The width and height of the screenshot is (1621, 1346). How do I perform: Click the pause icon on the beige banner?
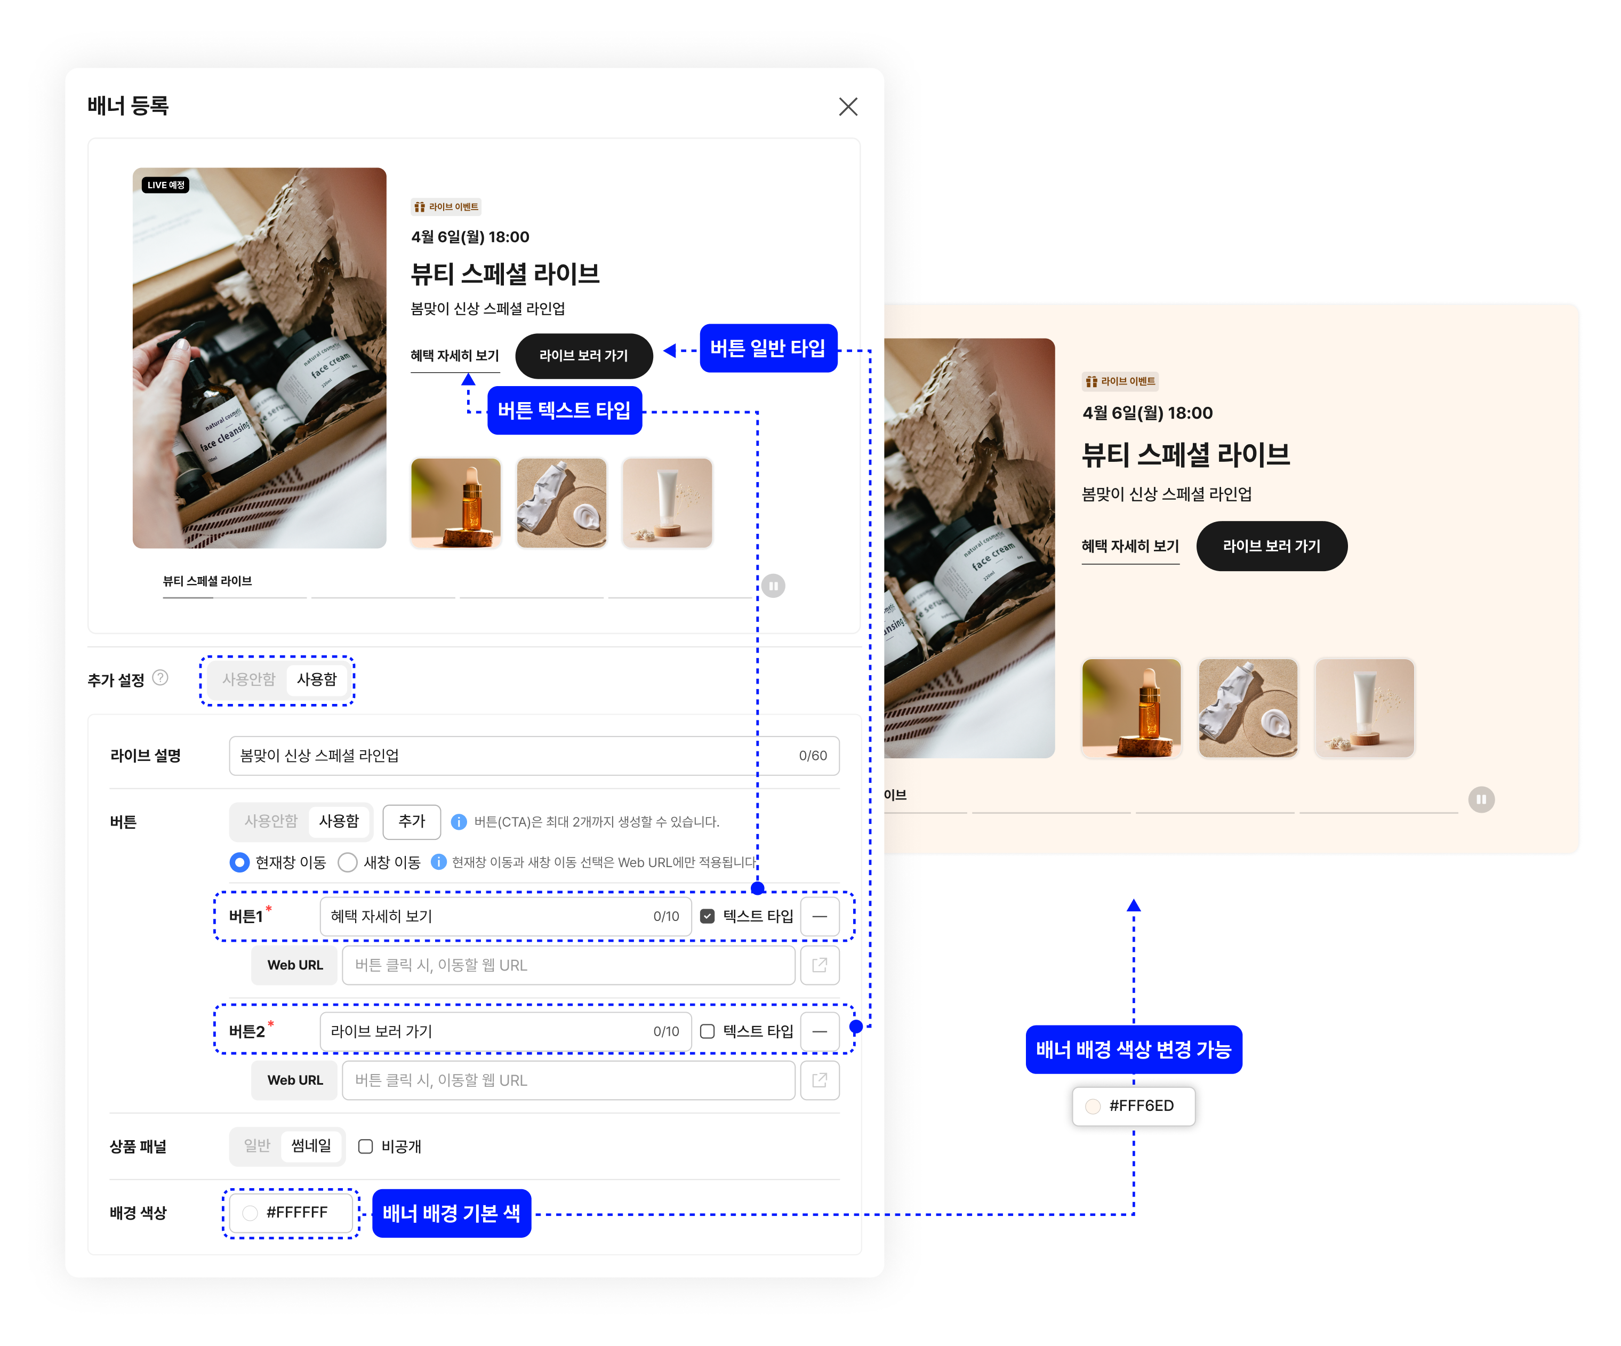[1481, 799]
